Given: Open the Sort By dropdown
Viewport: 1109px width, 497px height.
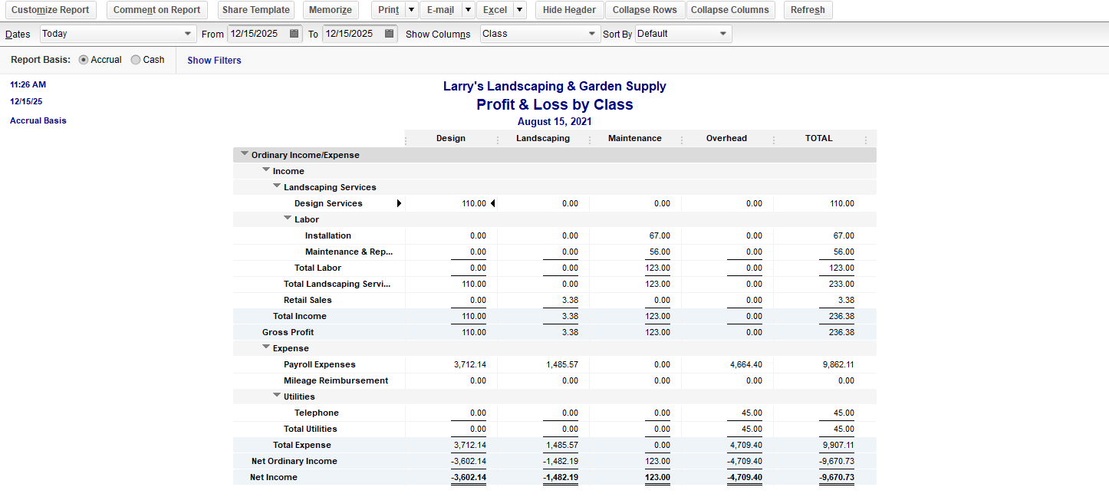Looking at the screenshot, I should click(x=722, y=34).
